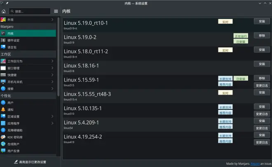The height and width of the screenshot is (167, 272).
Task: Open the 搜索 magnifier sidebar icon
Action: point(3,88)
